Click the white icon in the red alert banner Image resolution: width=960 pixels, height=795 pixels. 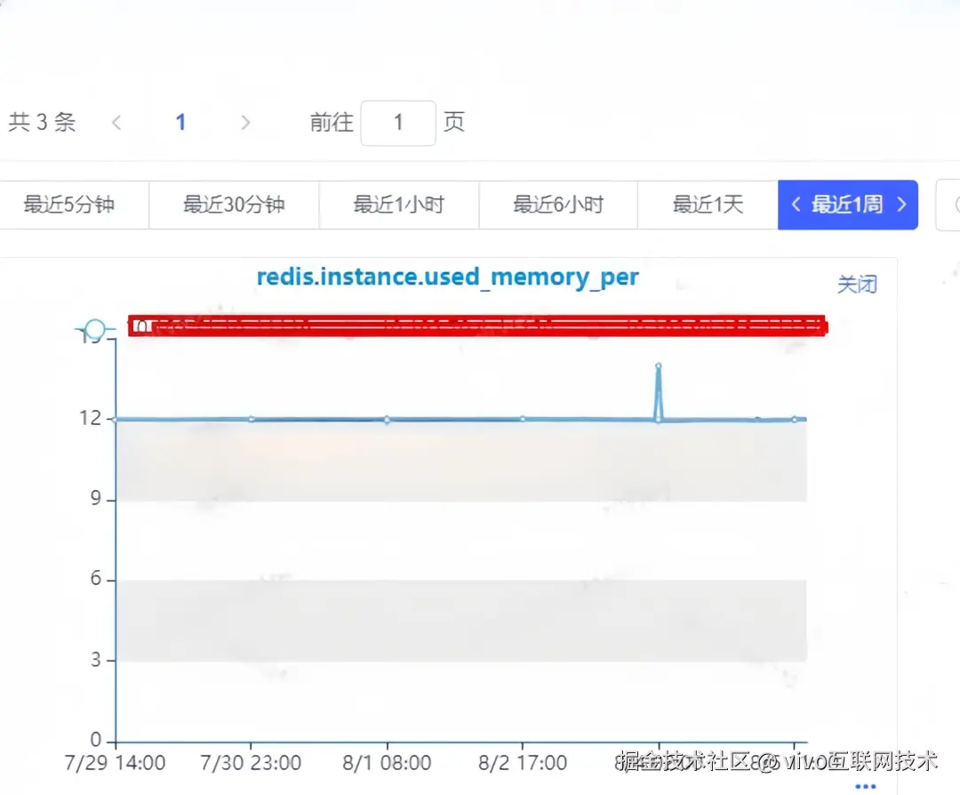[142, 325]
